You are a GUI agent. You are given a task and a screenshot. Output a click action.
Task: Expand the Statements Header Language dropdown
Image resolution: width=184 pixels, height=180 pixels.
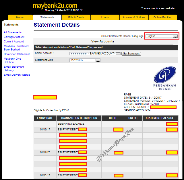coord(162,36)
